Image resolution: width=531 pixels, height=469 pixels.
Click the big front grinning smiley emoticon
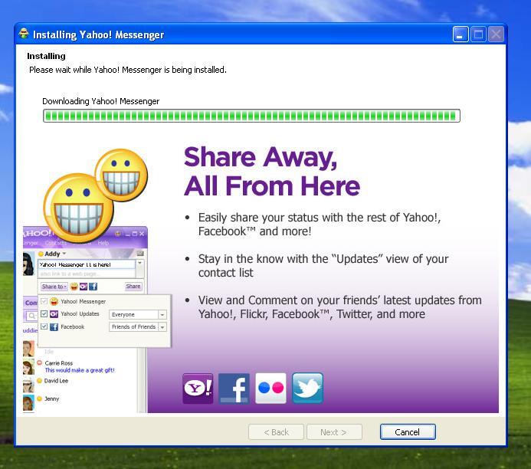pyautogui.click(x=79, y=208)
